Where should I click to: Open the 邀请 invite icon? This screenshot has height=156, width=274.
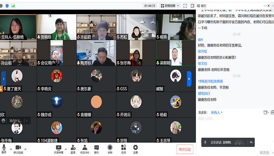[x=73, y=148]
